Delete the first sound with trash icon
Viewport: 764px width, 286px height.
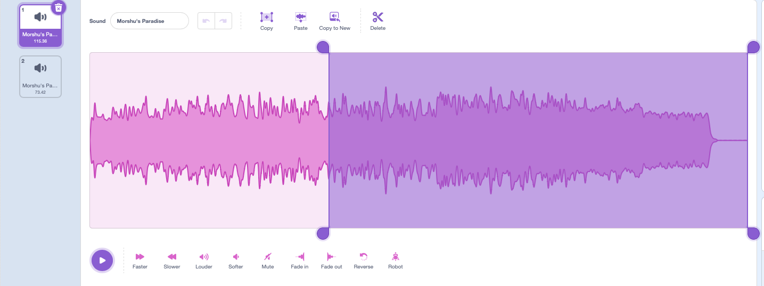tap(59, 7)
